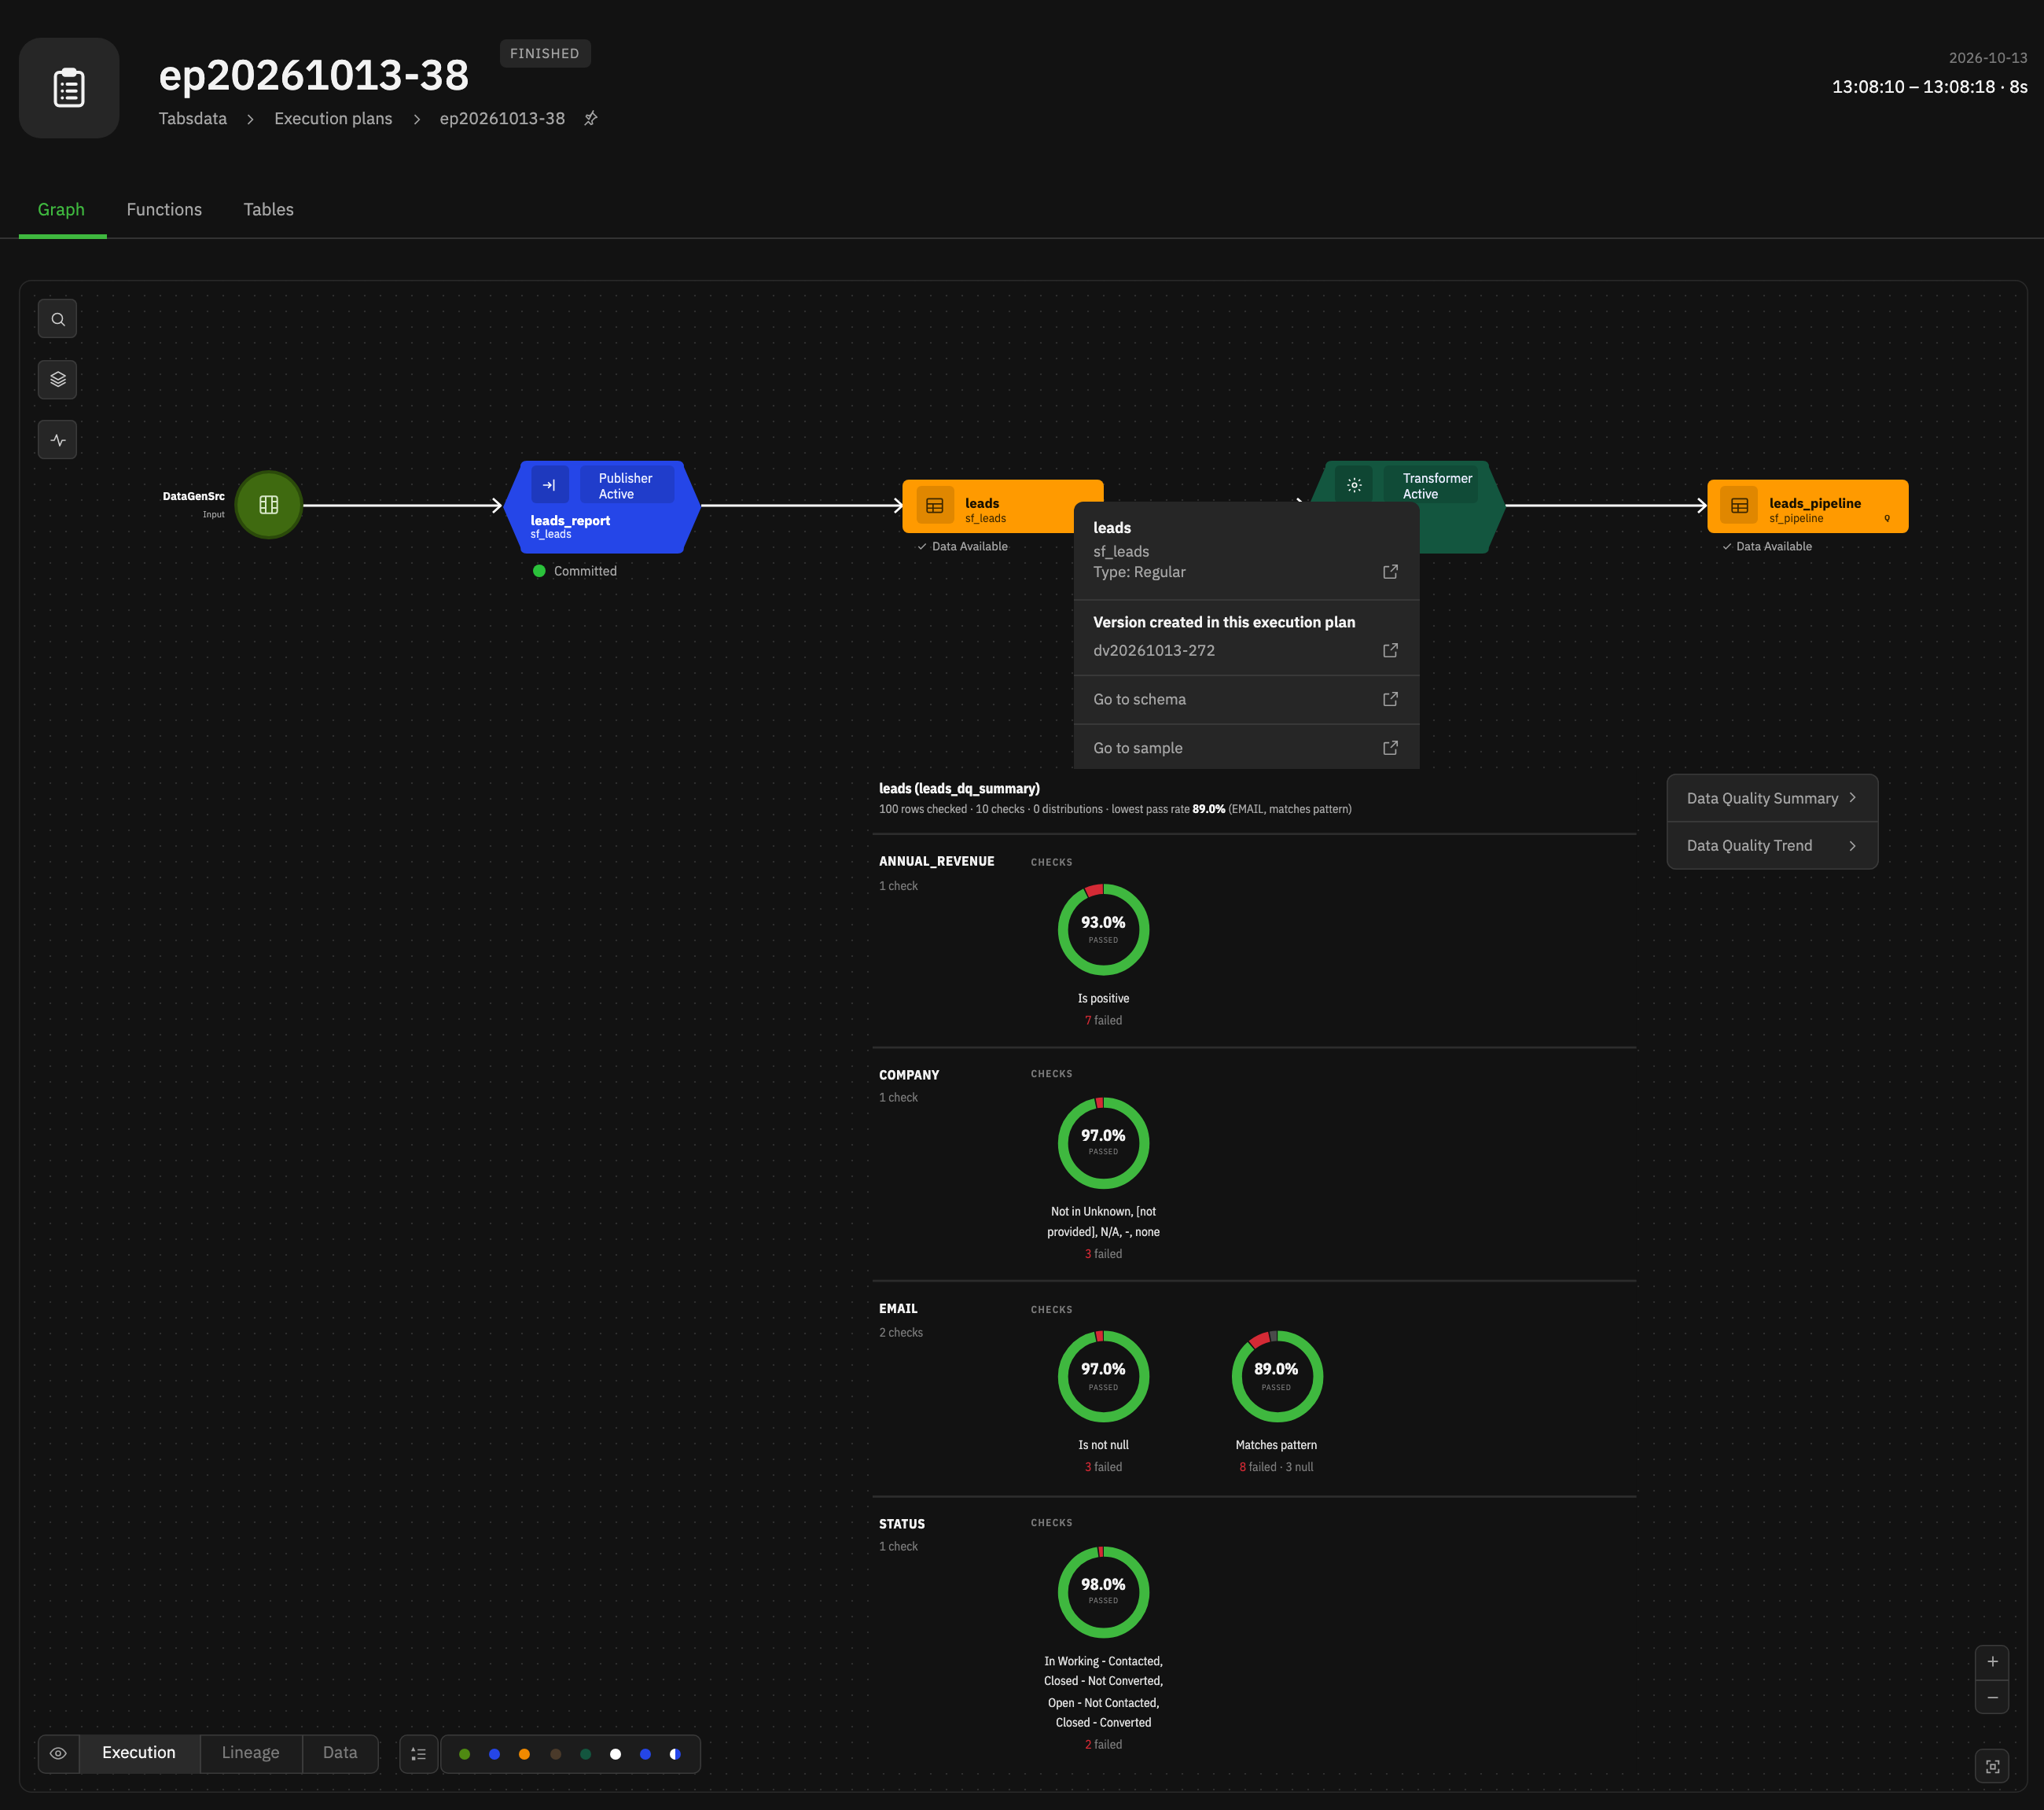Click the 98.0% STATUS check donut
The height and width of the screenshot is (1810, 2044).
(1103, 1591)
